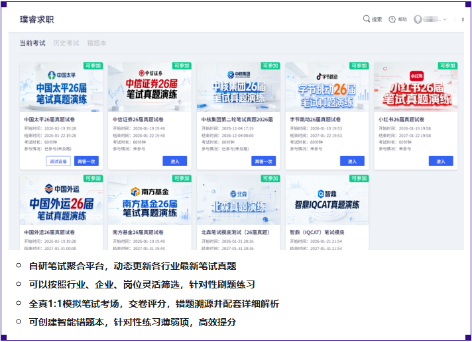The width and height of the screenshot is (472, 342).
Task: Open the 错题本 tab
Action: [97, 43]
